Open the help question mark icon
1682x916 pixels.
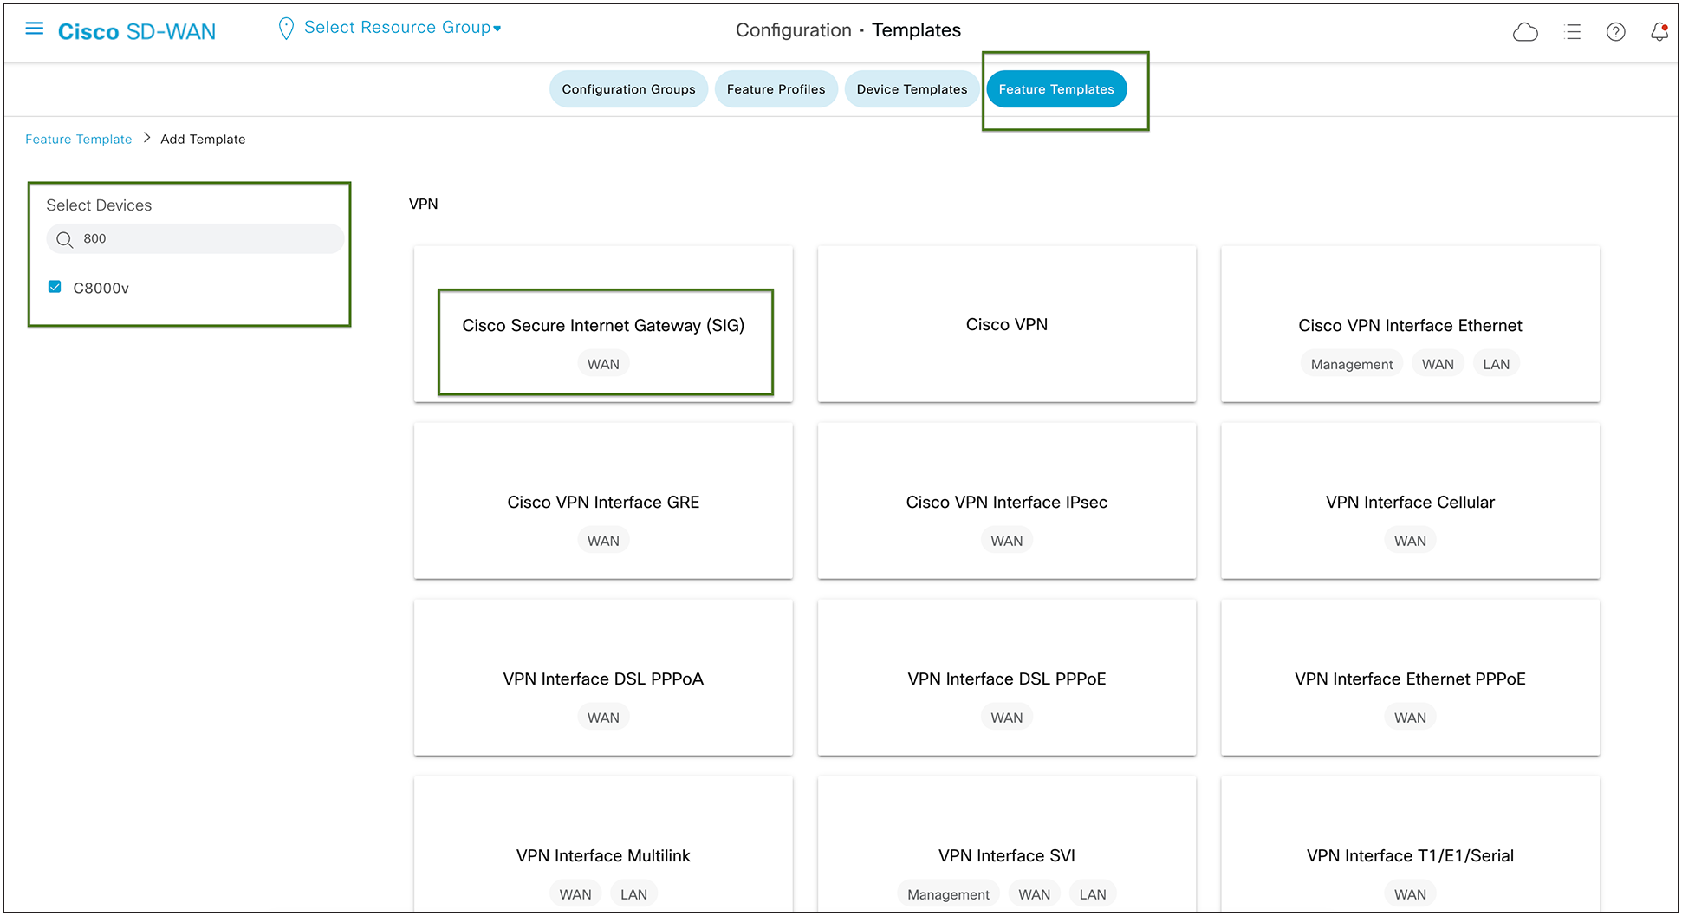[1615, 32]
